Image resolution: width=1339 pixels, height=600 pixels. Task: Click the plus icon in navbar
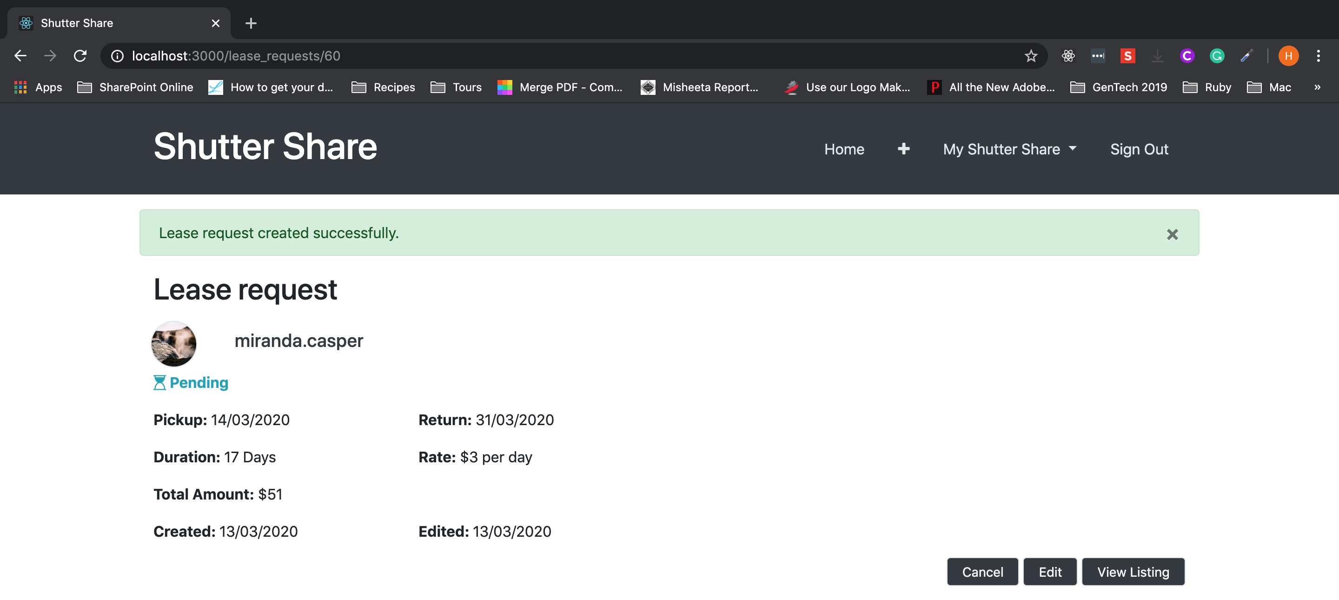point(903,149)
